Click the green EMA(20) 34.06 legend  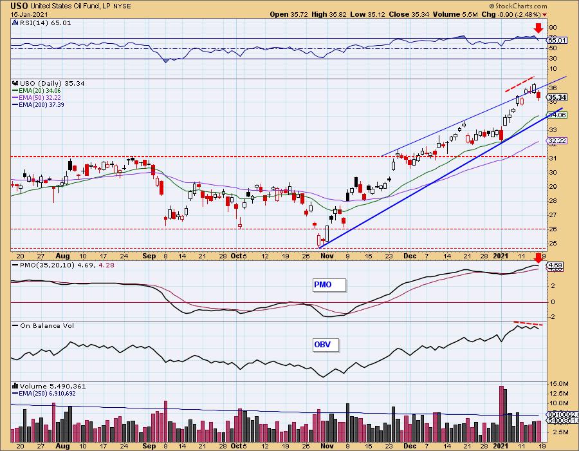(x=37, y=91)
